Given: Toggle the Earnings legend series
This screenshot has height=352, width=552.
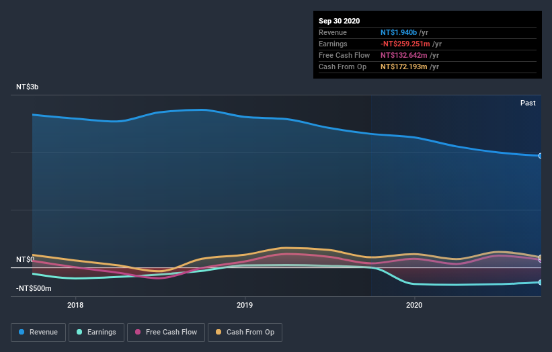Looking at the screenshot, I should 96,333.
